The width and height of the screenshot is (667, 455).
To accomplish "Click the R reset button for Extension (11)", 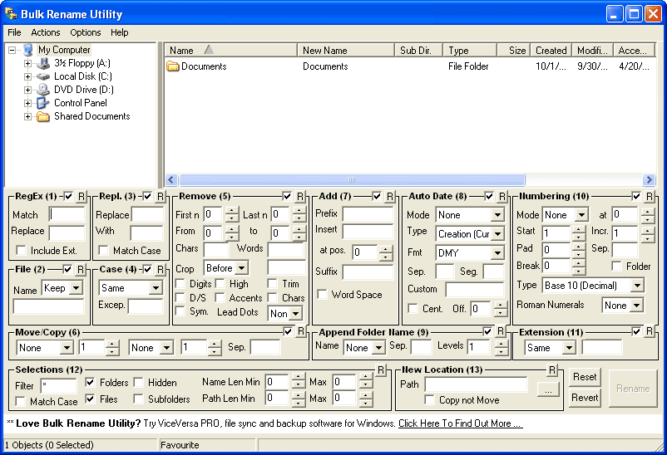I will tap(650, 331).
